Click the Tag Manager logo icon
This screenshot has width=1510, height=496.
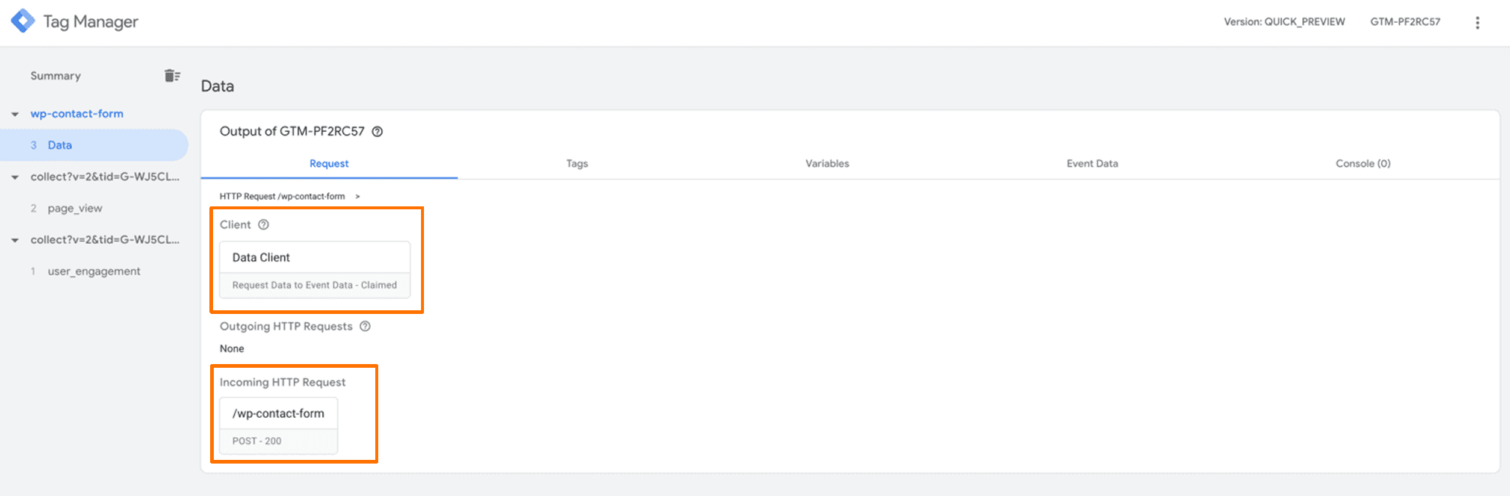click(23, 21)
